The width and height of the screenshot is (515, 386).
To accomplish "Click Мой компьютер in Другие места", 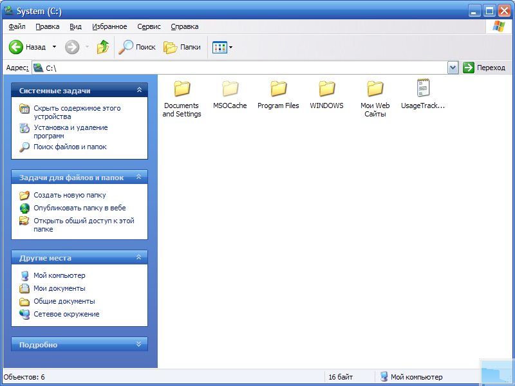I will 59,275.
